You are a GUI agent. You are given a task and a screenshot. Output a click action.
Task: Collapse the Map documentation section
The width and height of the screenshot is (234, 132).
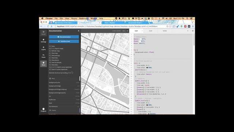pos(64,78)
